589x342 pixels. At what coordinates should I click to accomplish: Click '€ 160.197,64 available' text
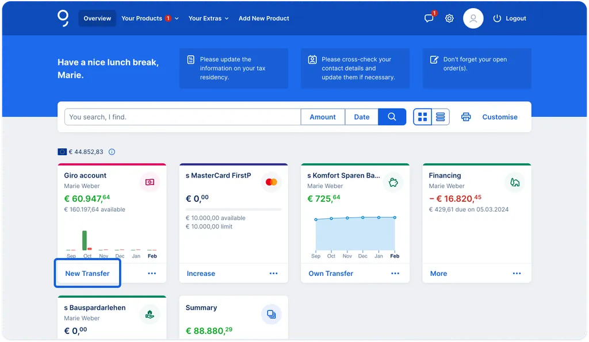click(95, 209)
